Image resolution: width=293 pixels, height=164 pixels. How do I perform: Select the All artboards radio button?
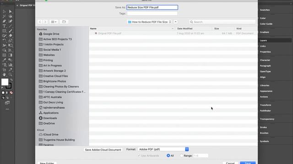pos(168,155)
